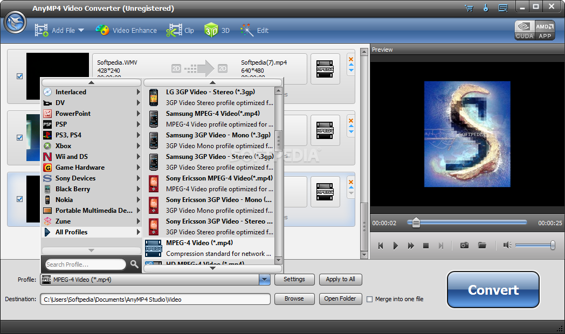The width and height of the screenshot is (565, 334).
Task: Click the register key icon
Action: point(486,8)
